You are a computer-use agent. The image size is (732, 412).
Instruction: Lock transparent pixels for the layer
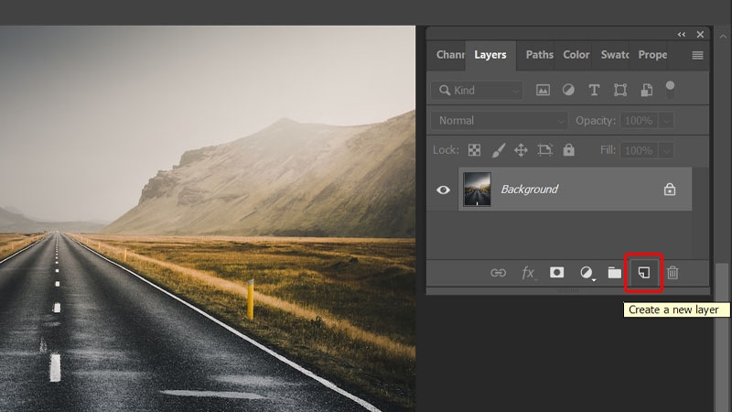click(474, 150)
